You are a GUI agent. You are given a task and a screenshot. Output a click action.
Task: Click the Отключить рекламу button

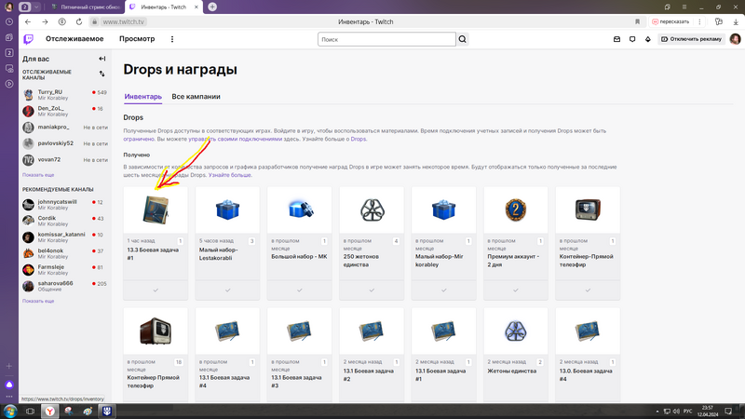691,39
